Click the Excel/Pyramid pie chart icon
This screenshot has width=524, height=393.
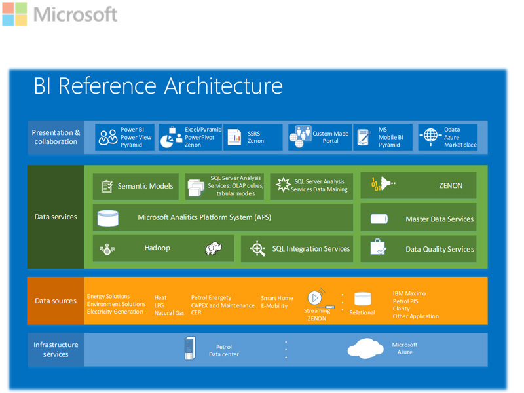(171, 138)
